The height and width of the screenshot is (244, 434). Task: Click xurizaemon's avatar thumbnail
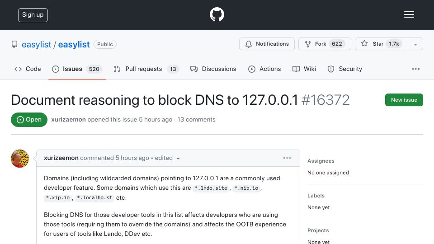(20, 159)
